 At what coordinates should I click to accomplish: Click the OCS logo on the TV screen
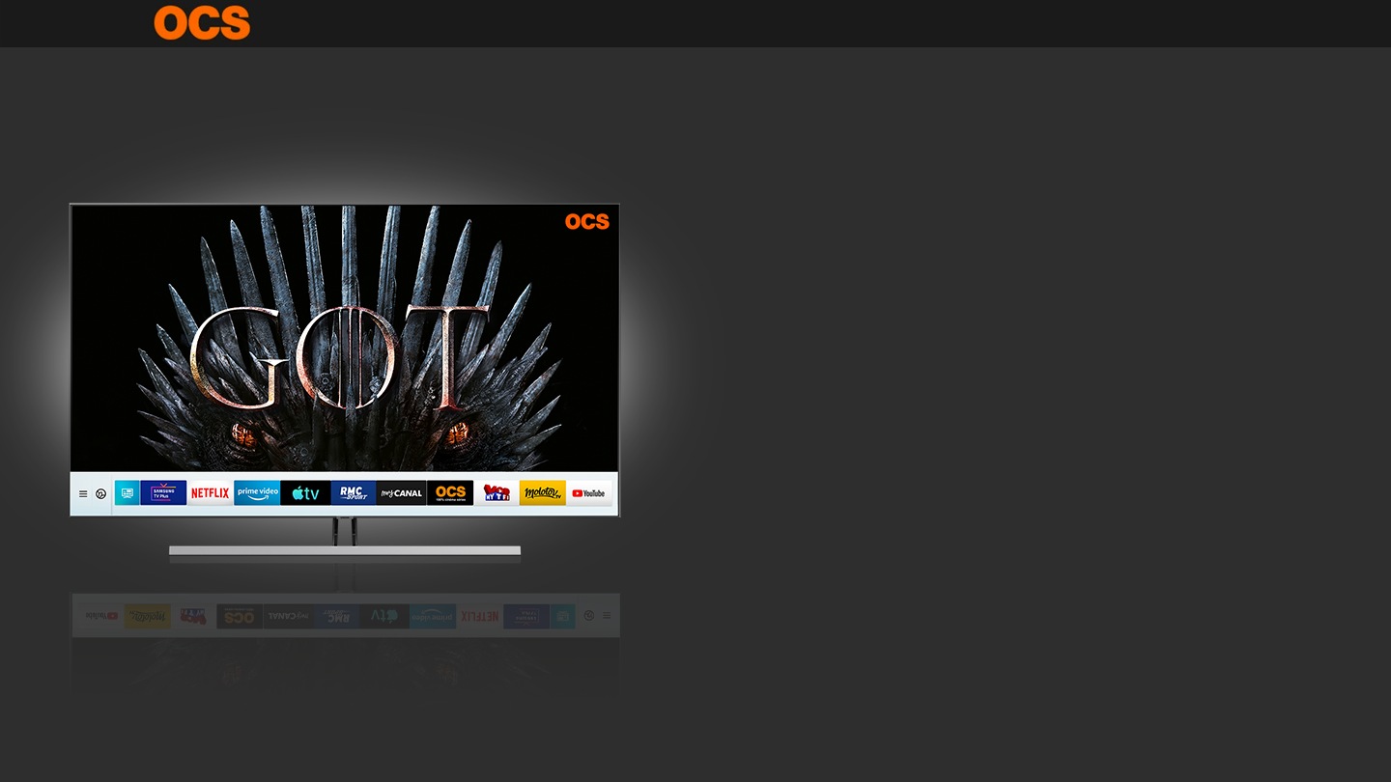click(587, 221)
